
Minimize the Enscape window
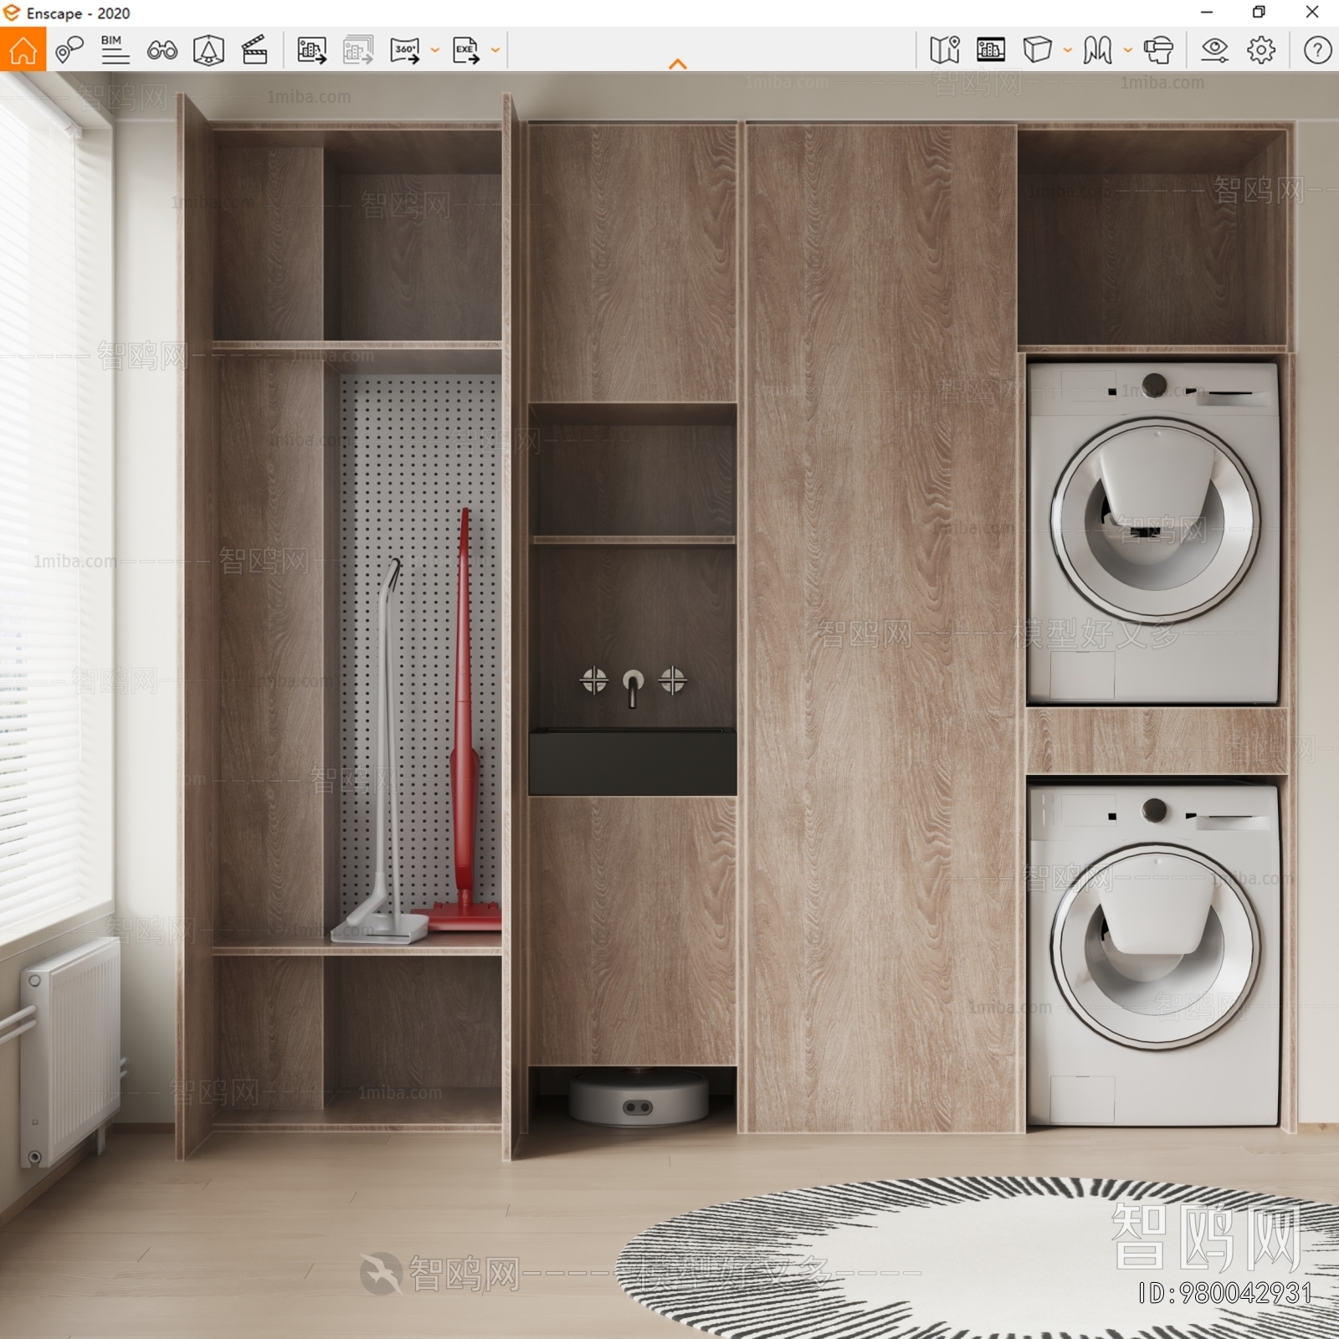click(1207, 13)
